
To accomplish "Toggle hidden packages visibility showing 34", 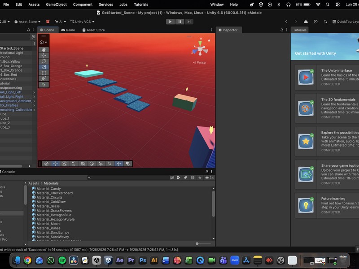I will [209, 178].
